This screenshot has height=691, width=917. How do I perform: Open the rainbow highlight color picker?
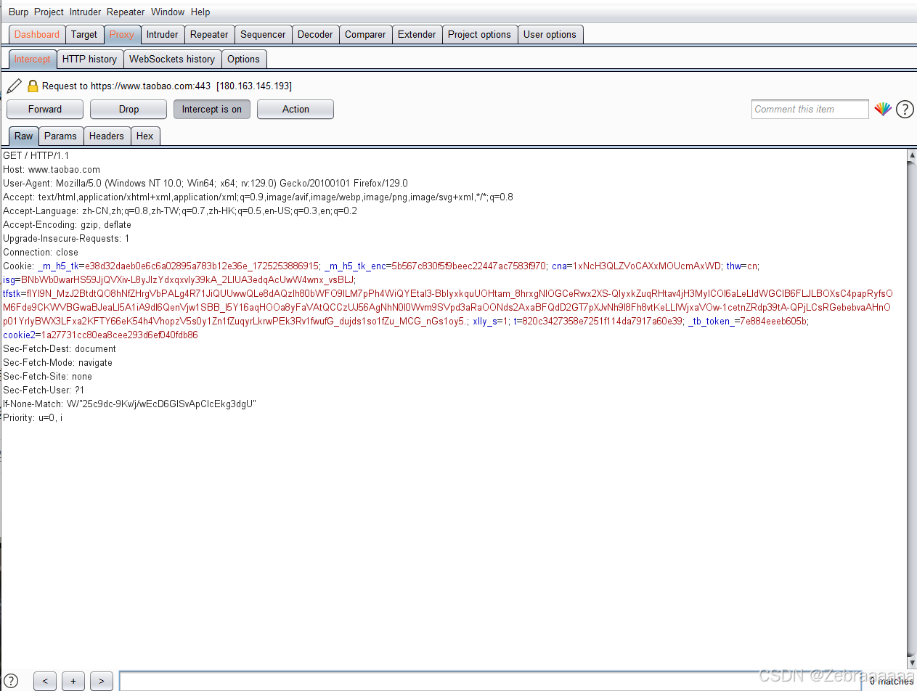(x=883, y=110)
